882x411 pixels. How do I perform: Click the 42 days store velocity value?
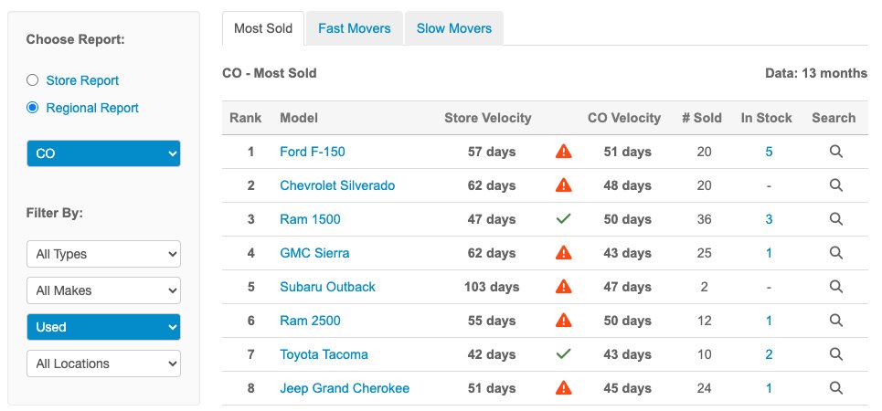pyautogui.click(x=492, y=354)
